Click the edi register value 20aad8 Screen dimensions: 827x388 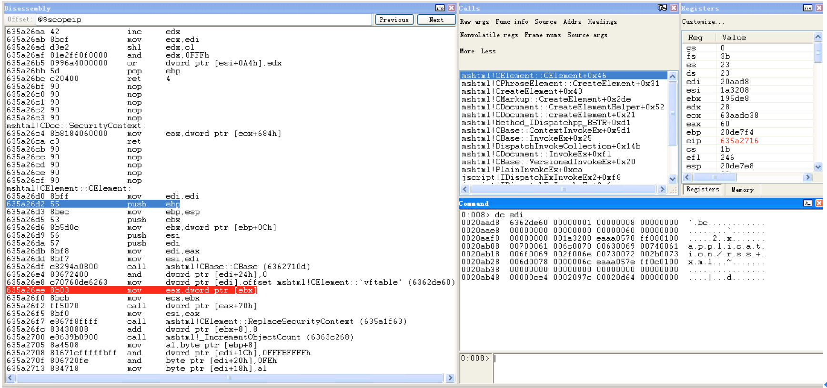pos(735,82)
